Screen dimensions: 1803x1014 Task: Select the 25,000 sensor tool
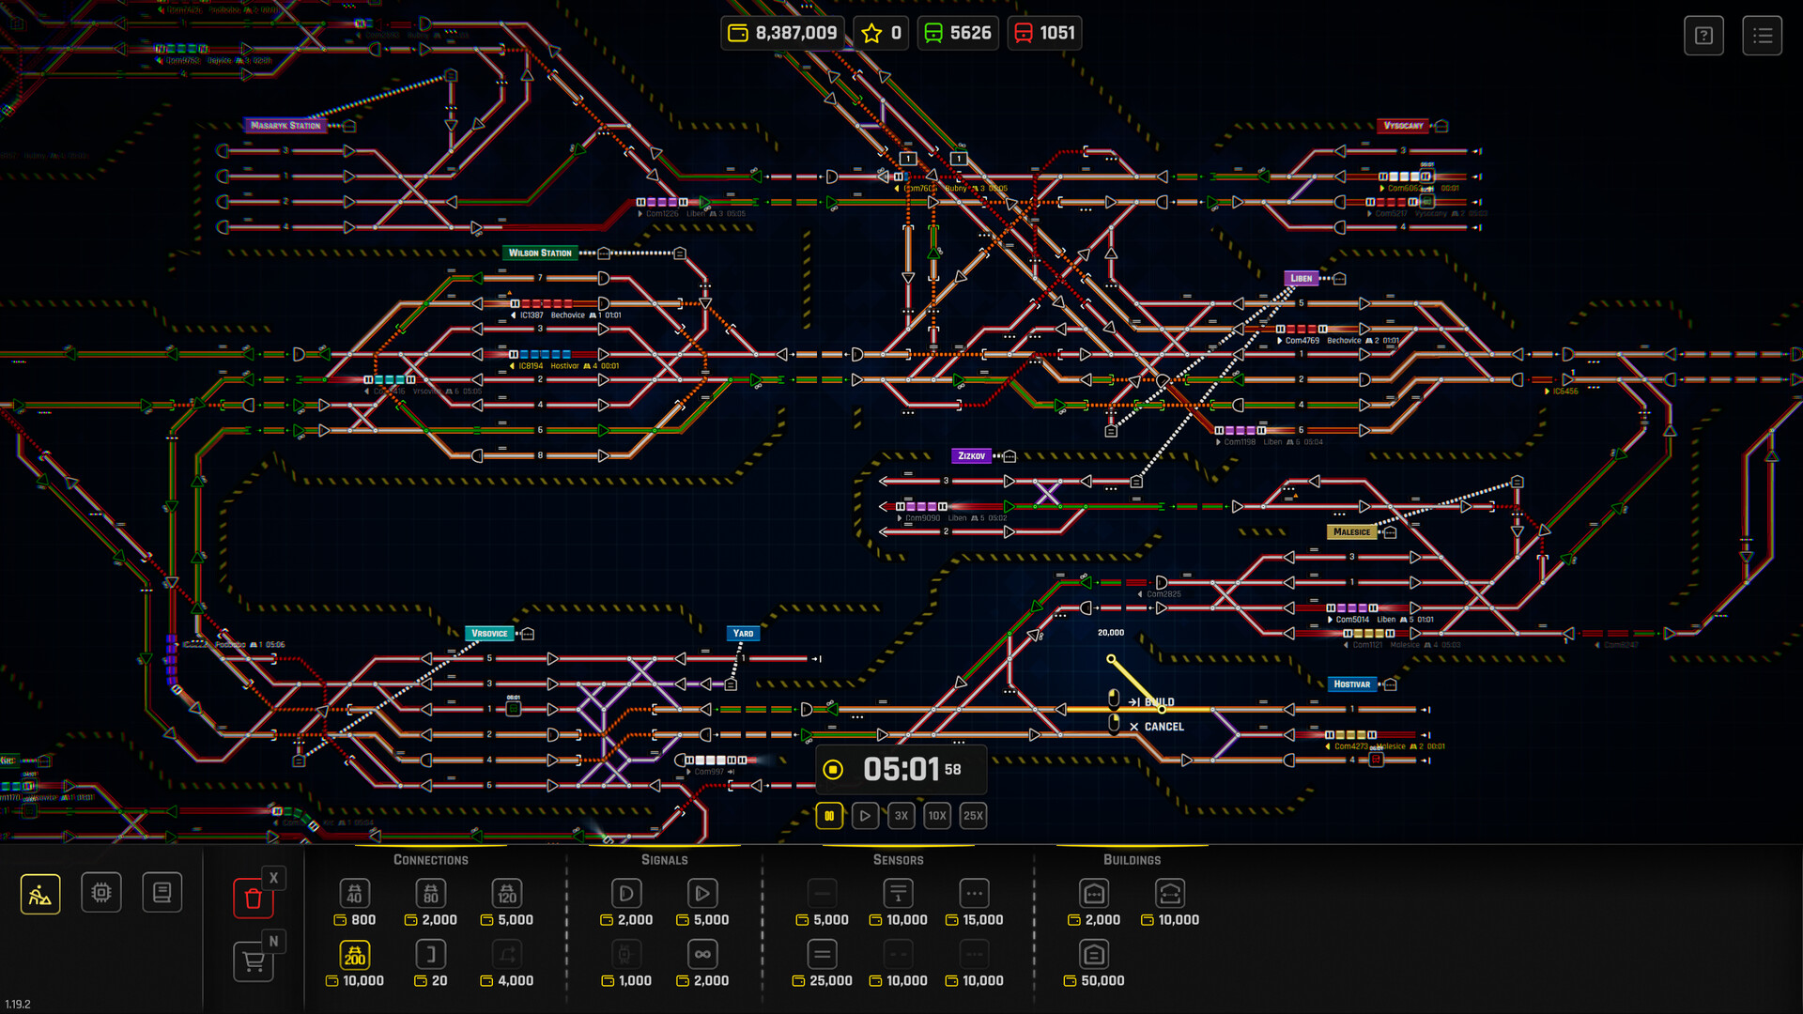point(823,954)
